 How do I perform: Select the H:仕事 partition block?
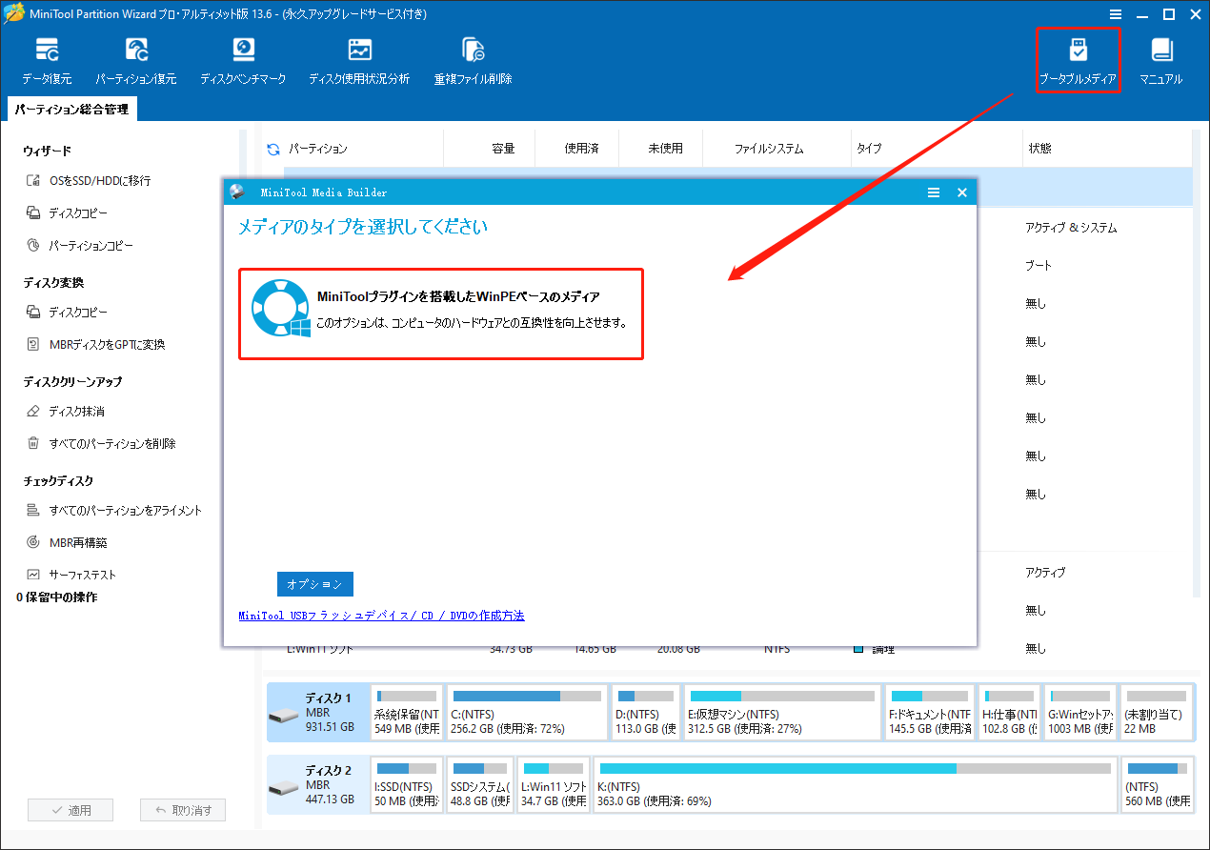pos(1010,712)
